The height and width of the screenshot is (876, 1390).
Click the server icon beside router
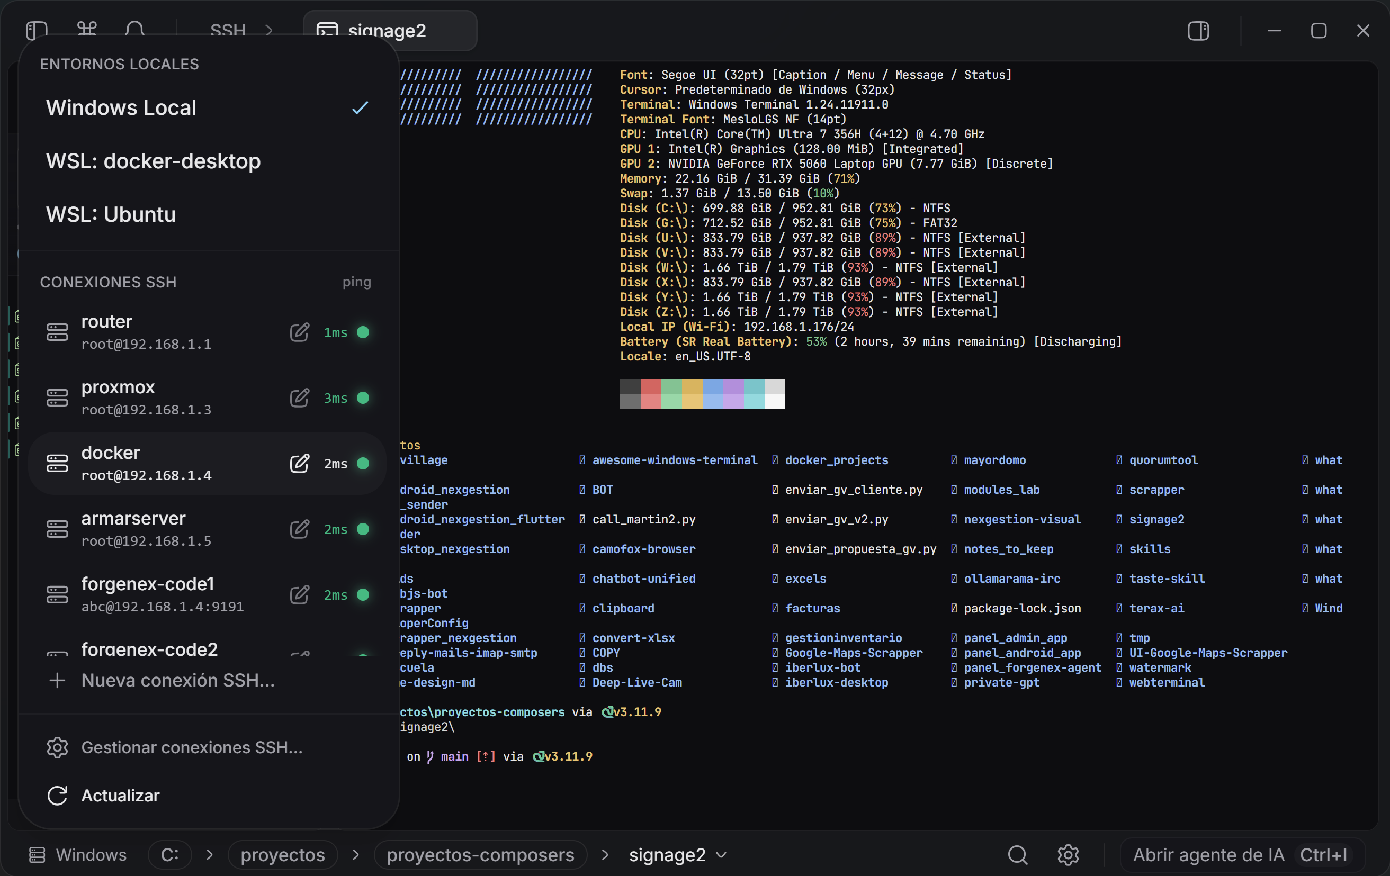coord(57,332)
